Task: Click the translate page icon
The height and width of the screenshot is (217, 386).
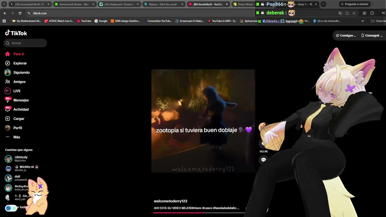Action: click(340, 13)
